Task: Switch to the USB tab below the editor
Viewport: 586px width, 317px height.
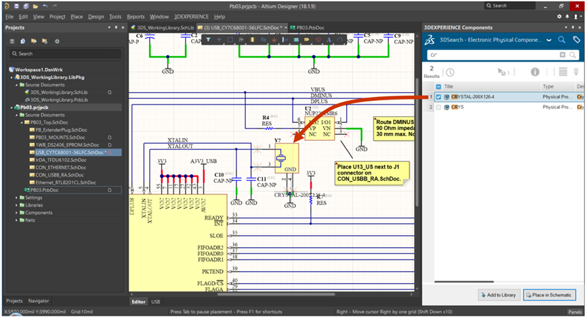Action: point(155,301)
